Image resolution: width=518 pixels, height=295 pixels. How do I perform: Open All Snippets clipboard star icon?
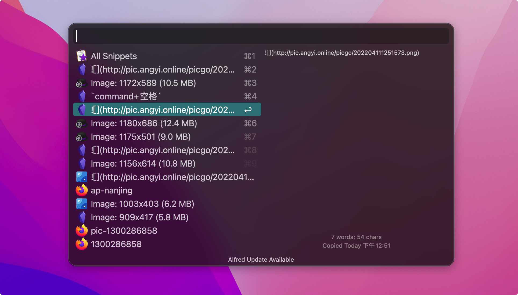(82, 56)
